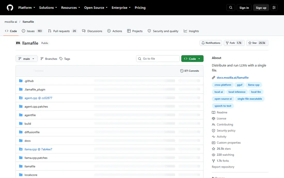Switch to the Pull requests tab
Viewport: 284px width, 178px height.
pos(62,31)
